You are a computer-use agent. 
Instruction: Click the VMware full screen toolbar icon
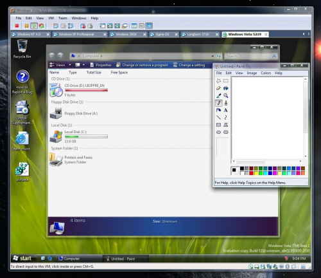pyautogui.click(x=110, y=26)
